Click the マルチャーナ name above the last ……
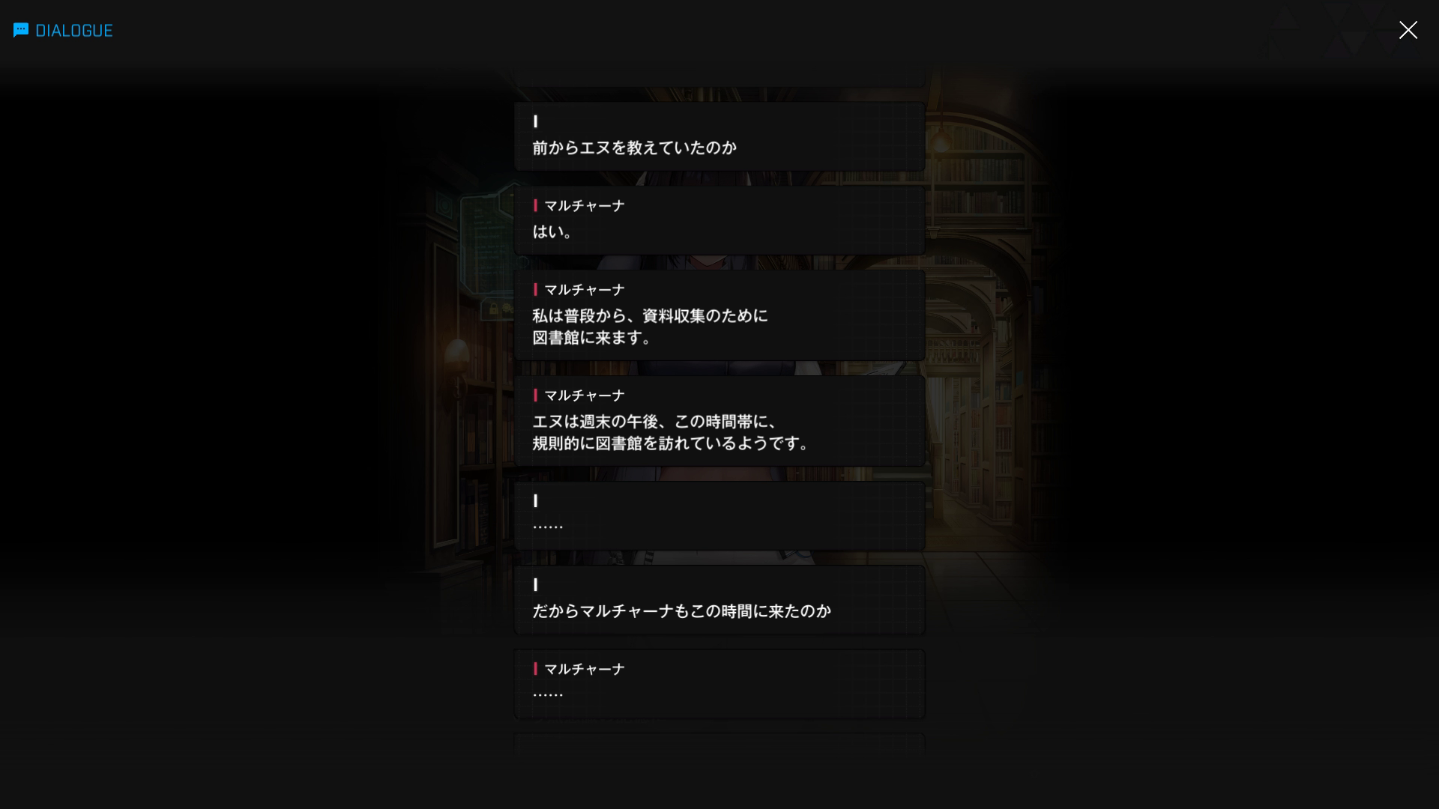1439x809 pixels. tap(584, 669)
